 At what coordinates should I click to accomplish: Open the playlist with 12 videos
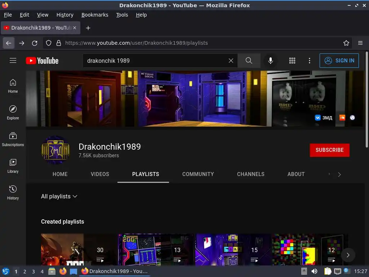[310, 250]
